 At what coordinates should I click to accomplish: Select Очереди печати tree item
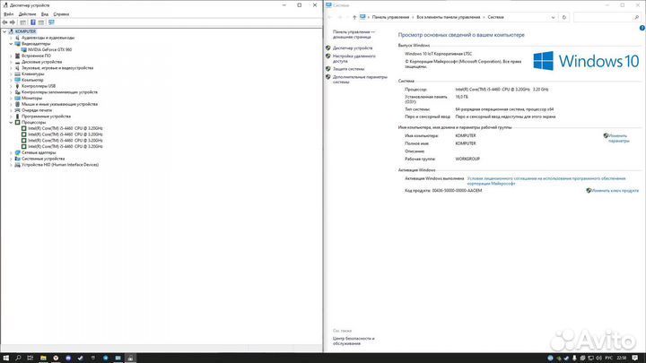pyautogui.click(x=37, y=110)
